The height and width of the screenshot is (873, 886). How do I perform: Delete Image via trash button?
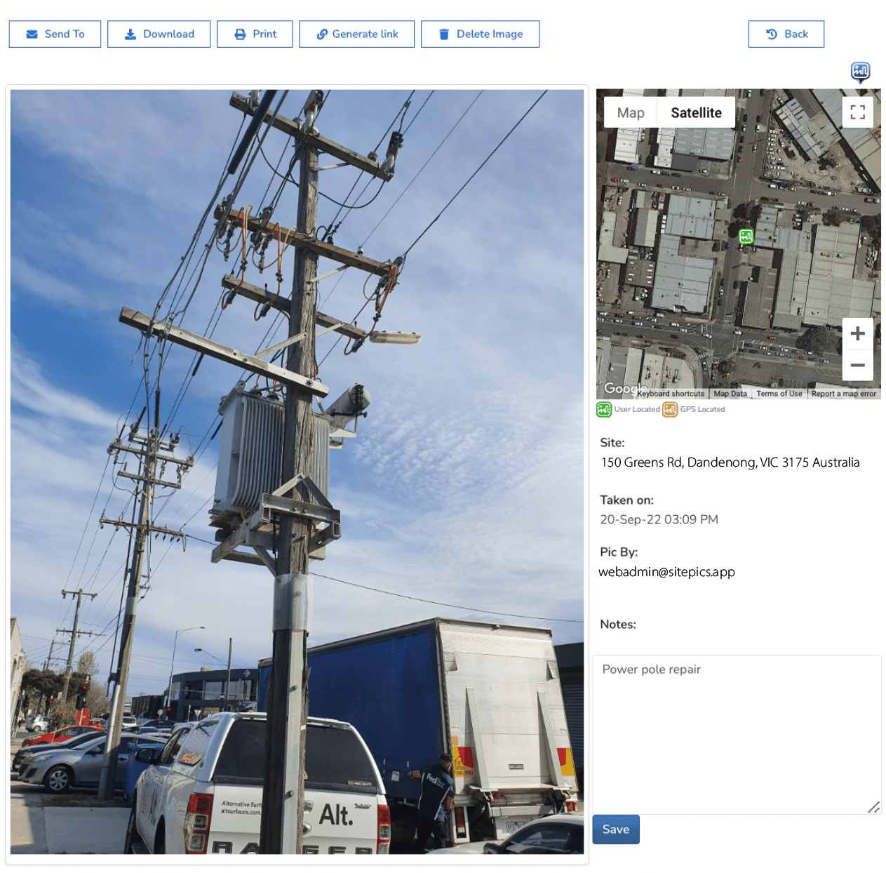tap(480, 34)
